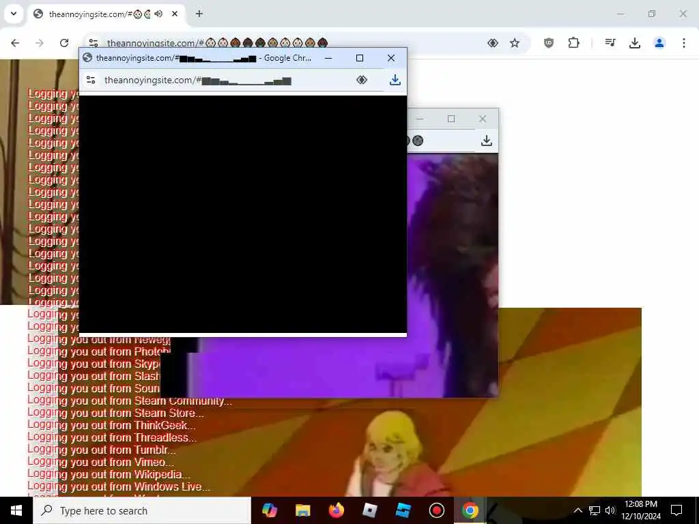This screenshot has width=699, height=524.
Task: Open site information icon in main address bar
Action: (93, 43)
